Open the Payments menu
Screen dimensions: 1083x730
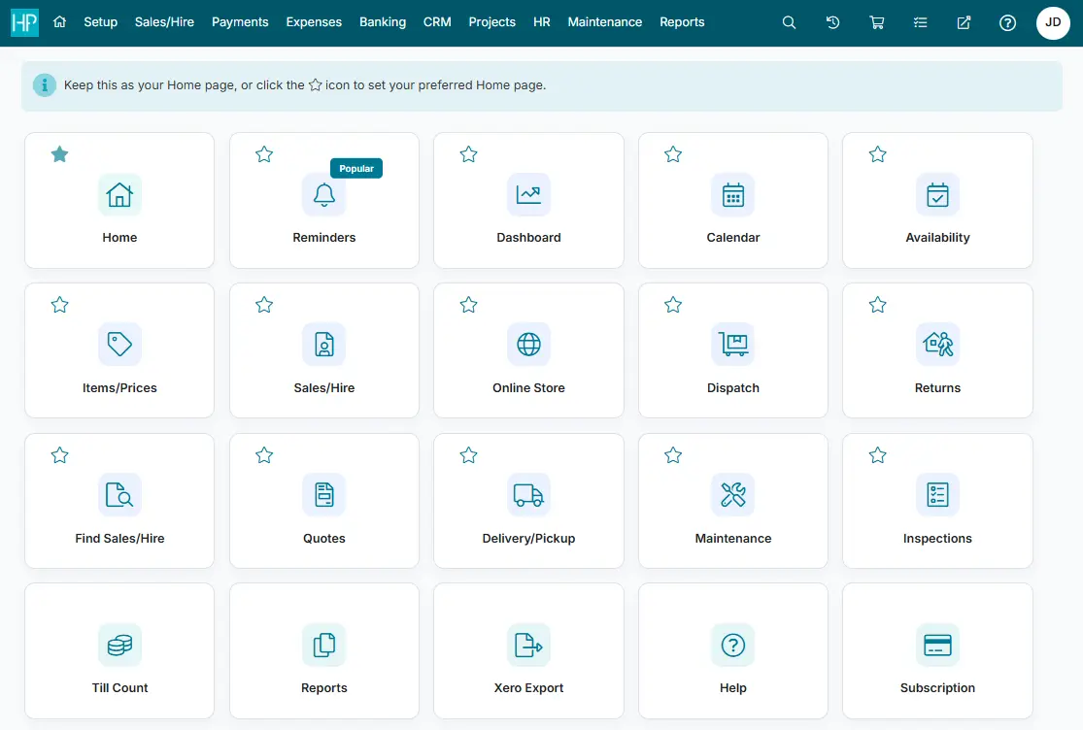point(240,22)
